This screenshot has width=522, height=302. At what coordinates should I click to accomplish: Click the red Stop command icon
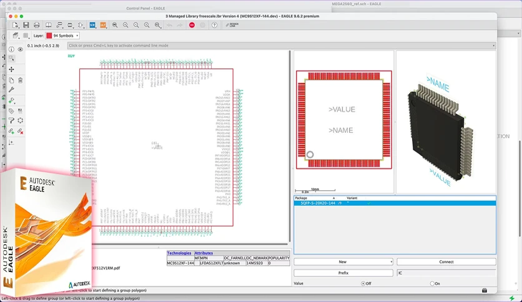[x=192, y=25]
